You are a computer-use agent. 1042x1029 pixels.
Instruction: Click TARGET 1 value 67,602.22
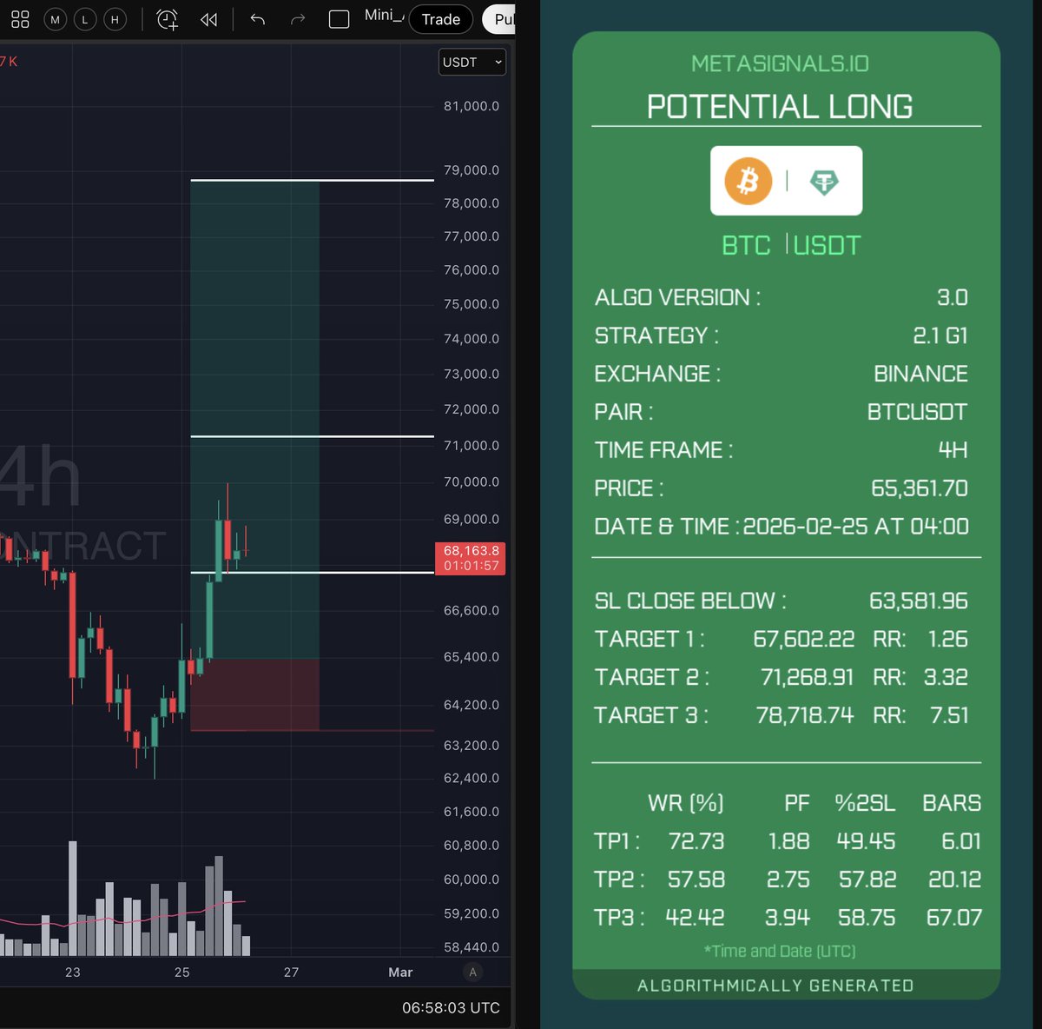pos(804,639)
